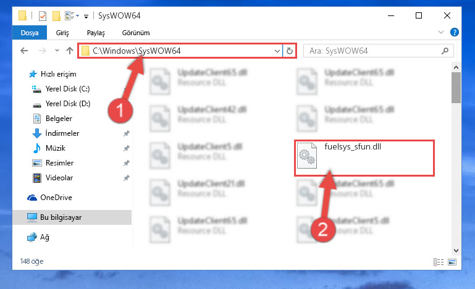Switch to the Görünüm tab
Screen dimensions: 475x289
136,33
